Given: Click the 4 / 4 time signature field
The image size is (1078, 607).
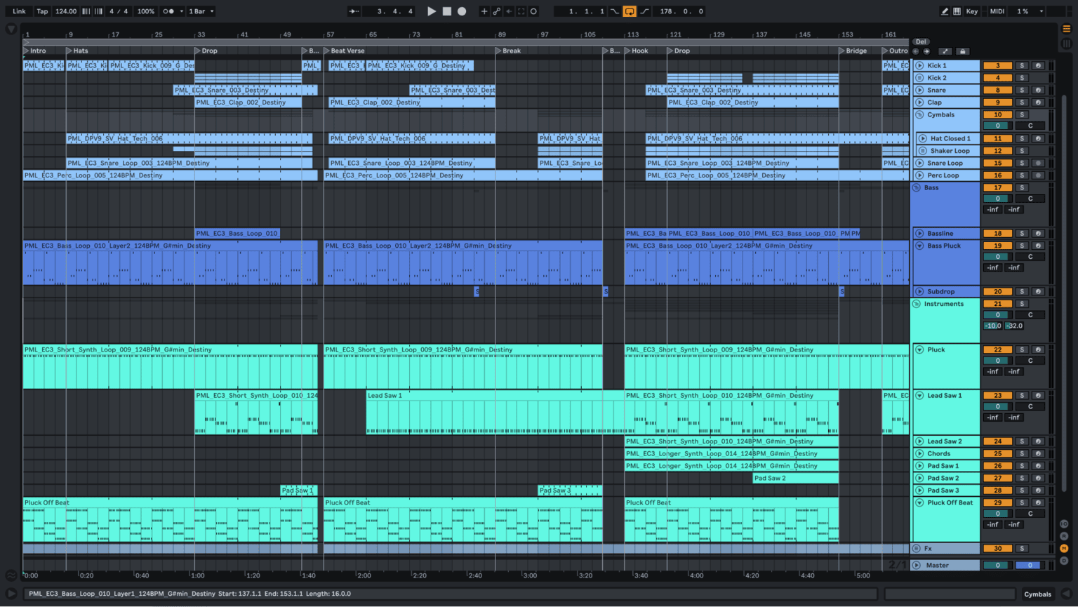Looking at the screenshot, I should coord(119,11).
